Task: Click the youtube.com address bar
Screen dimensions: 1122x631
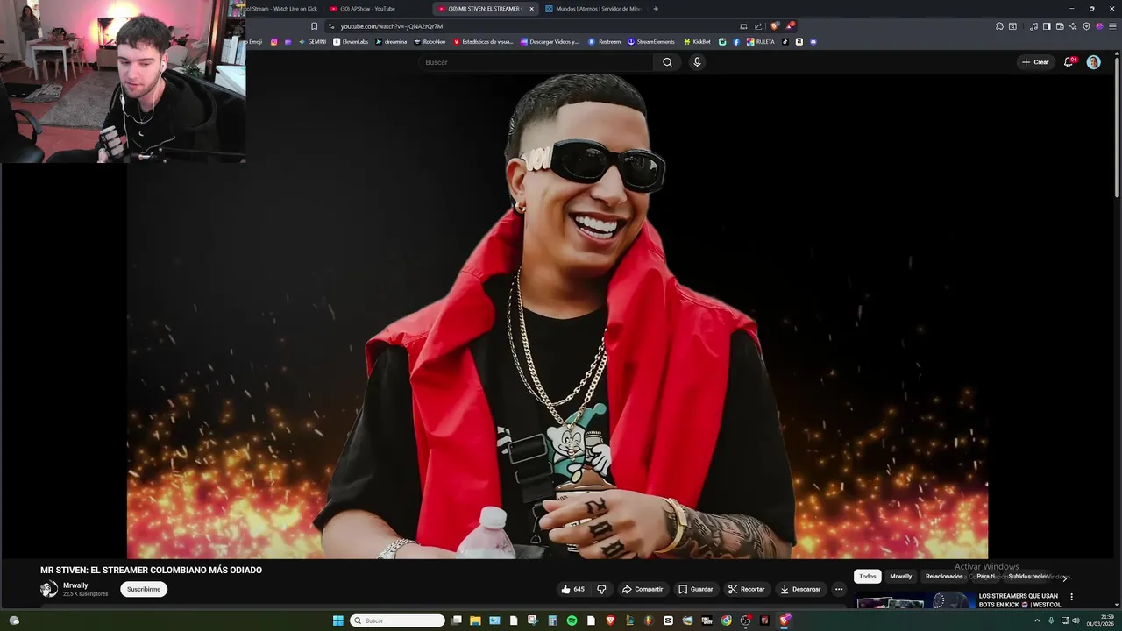Action: click(x=526, y=26)
